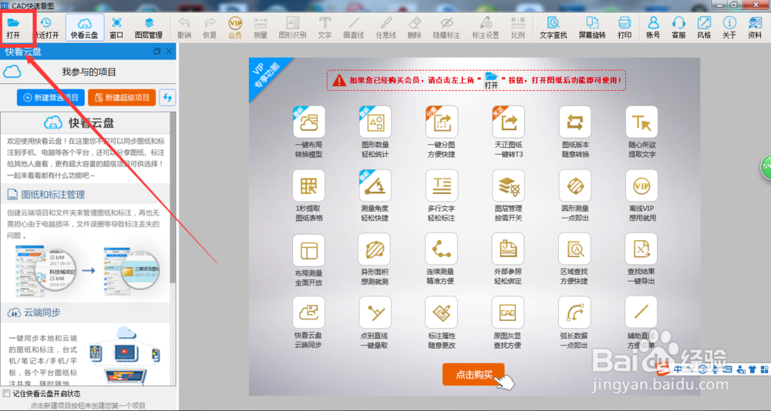Image resolution: width=771 pixels, height=411 pixels.
Task: Click the 离线VIP想用就用 feature icon
Action: point(641,185)
